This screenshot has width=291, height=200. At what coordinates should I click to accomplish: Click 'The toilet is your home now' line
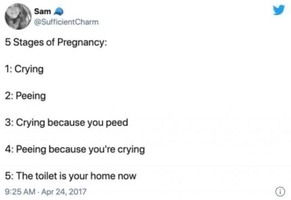(x=71, y=176)
